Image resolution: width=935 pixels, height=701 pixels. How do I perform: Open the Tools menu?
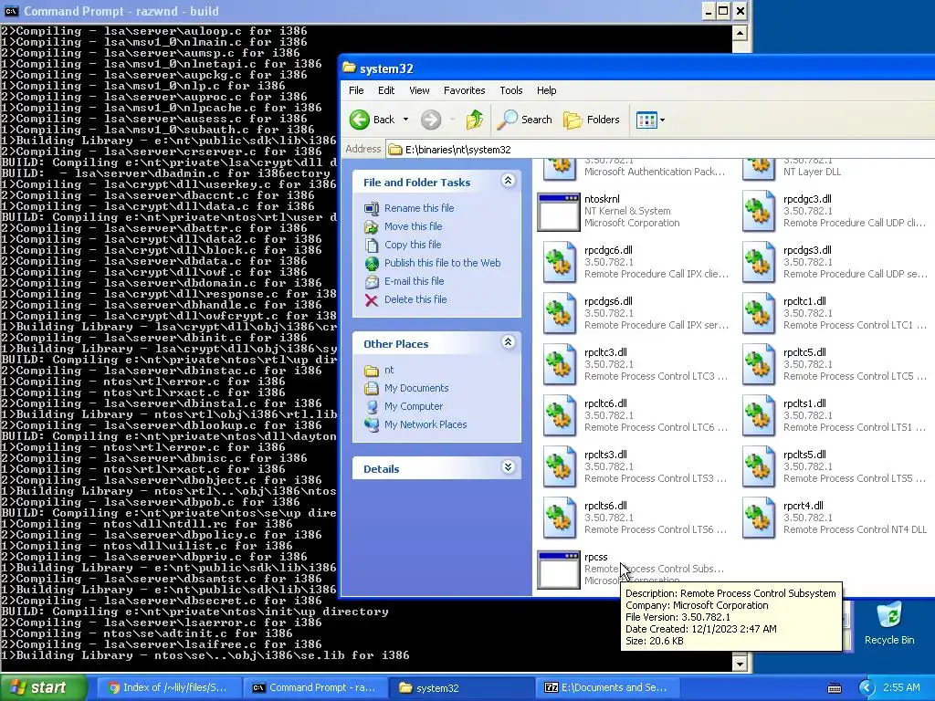511,90
